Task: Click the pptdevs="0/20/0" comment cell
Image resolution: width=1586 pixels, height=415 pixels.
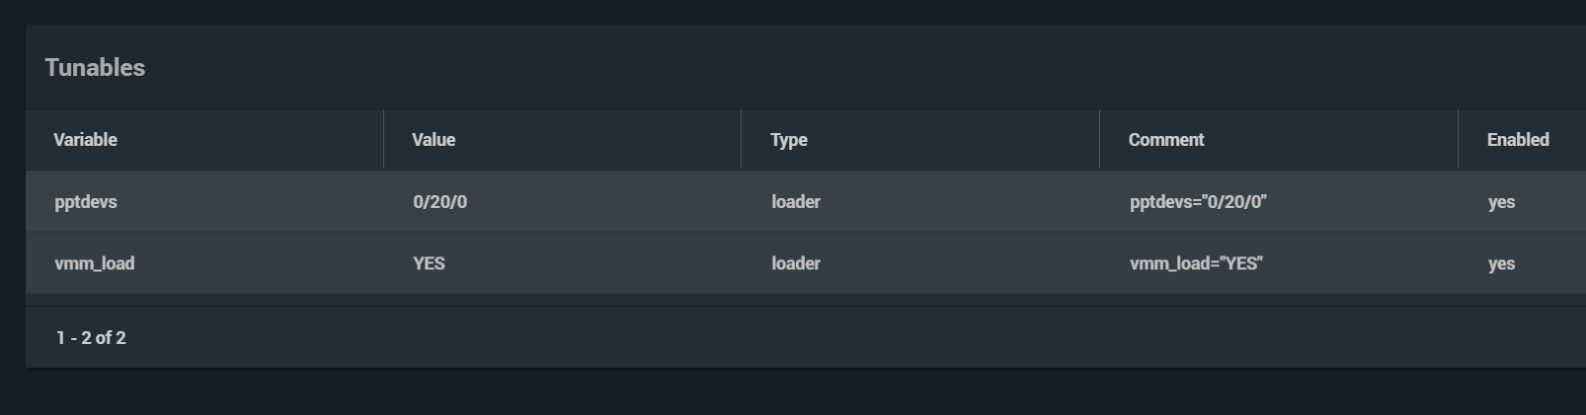Action: click(1197, 202)
